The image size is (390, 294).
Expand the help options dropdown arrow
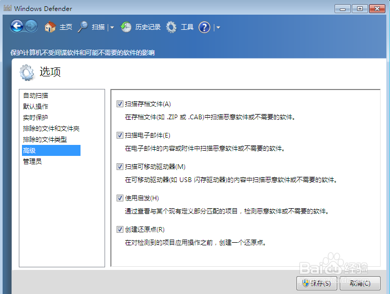point(218,27)
